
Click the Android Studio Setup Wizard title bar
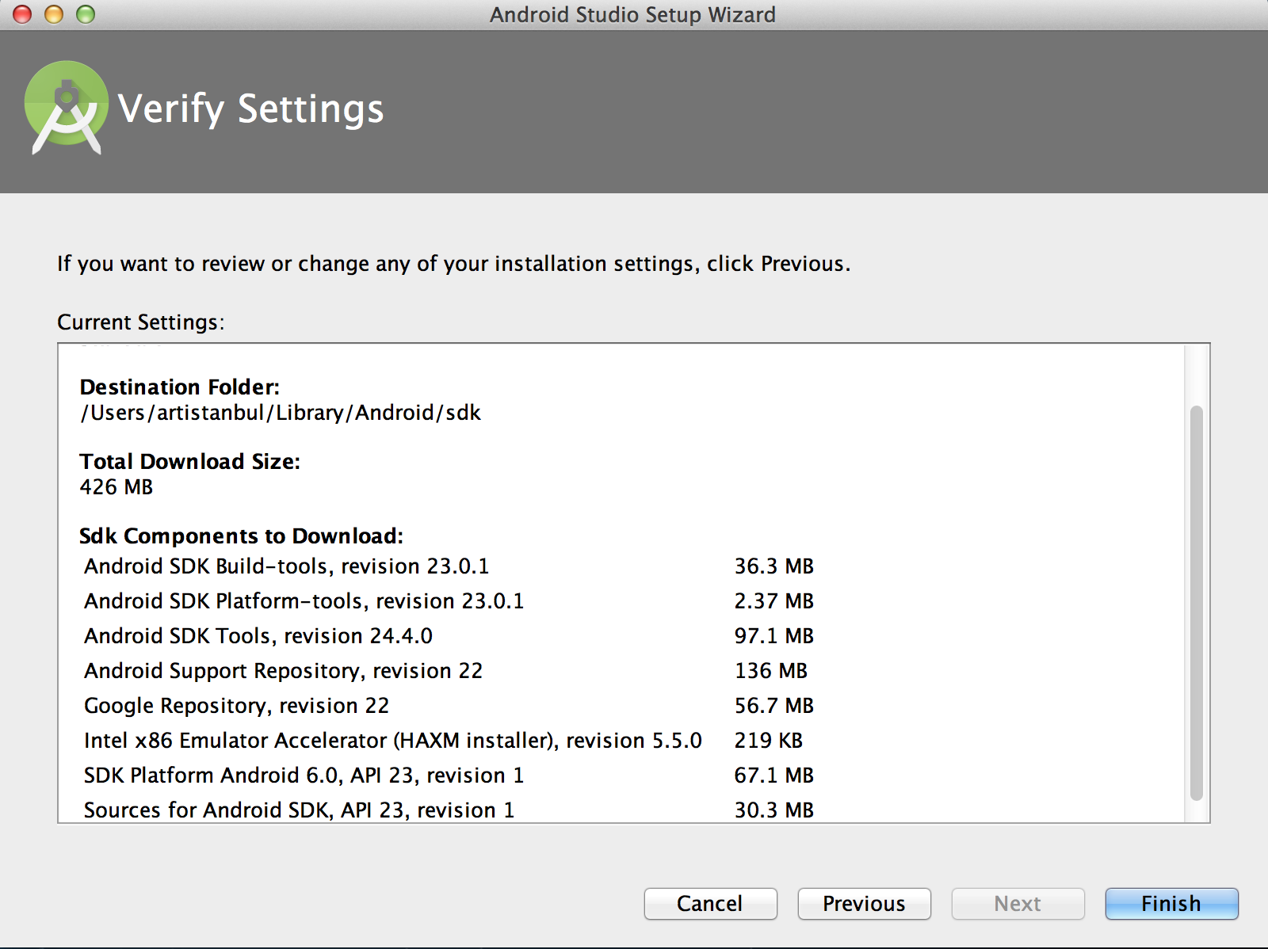coord(632,15)
